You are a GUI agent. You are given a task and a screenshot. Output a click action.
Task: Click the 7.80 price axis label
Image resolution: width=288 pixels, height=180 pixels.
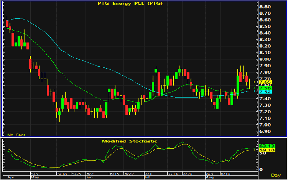(265, 72)
